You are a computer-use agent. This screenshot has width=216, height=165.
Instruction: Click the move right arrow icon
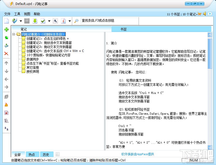(x=6, y=87)
